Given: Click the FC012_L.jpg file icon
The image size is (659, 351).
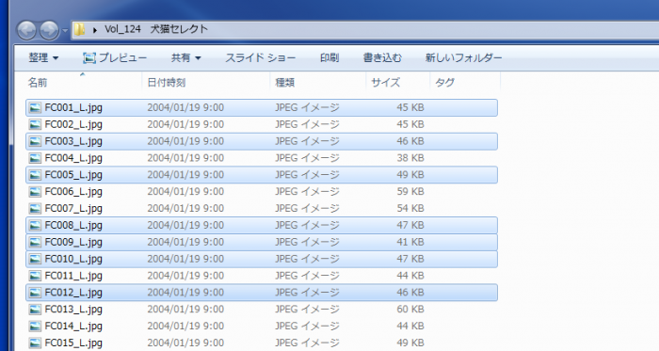Looking at the screenshot, I should (35, 293).
